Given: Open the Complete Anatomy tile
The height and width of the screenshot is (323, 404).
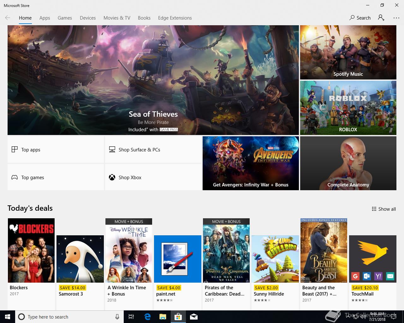Looking at the screenshot, I should pyautogui.click(x=348, y=163).
